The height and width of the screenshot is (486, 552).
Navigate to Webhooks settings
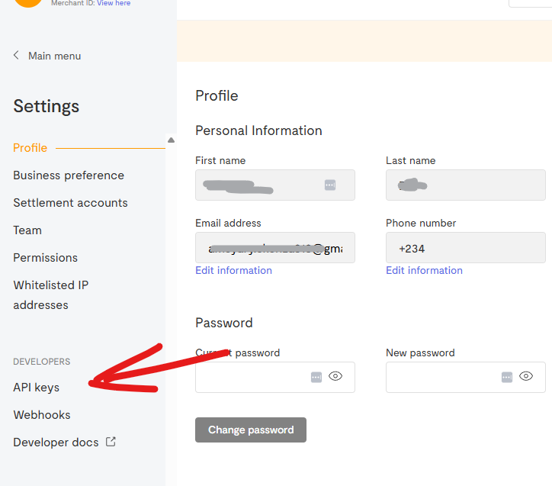[x=42, y=415]
